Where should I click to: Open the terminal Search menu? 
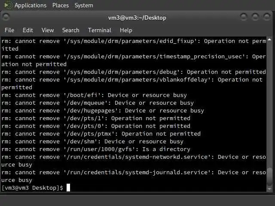point(70,30)
